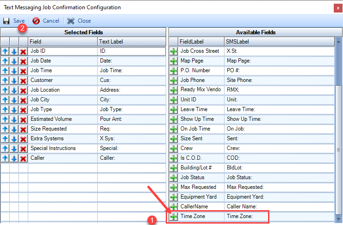Add Job Cross Street field

coord(174,51)
